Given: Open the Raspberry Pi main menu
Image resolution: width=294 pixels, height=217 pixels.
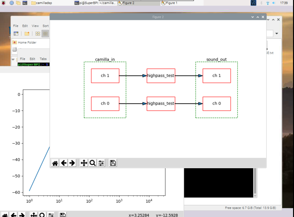Looking at the screenshot, I should (3, 3).
